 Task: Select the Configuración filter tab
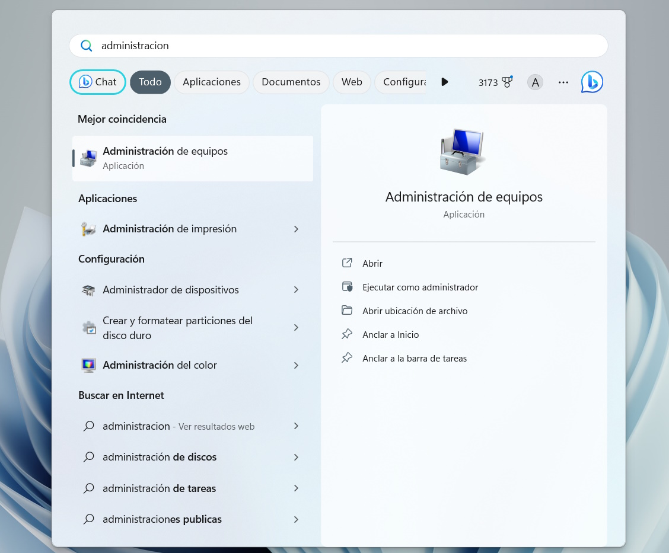point(401,82)
